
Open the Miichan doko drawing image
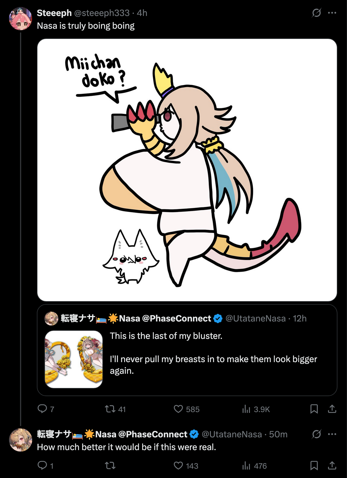pyautogui.click(x=187, y=170)
